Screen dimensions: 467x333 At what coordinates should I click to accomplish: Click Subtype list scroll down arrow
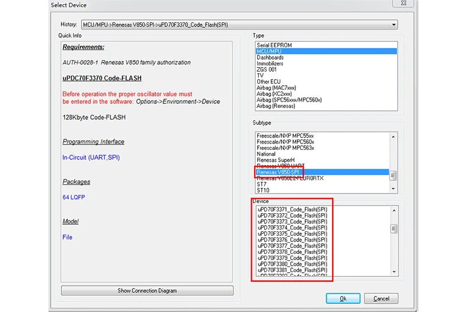(393, 189)
